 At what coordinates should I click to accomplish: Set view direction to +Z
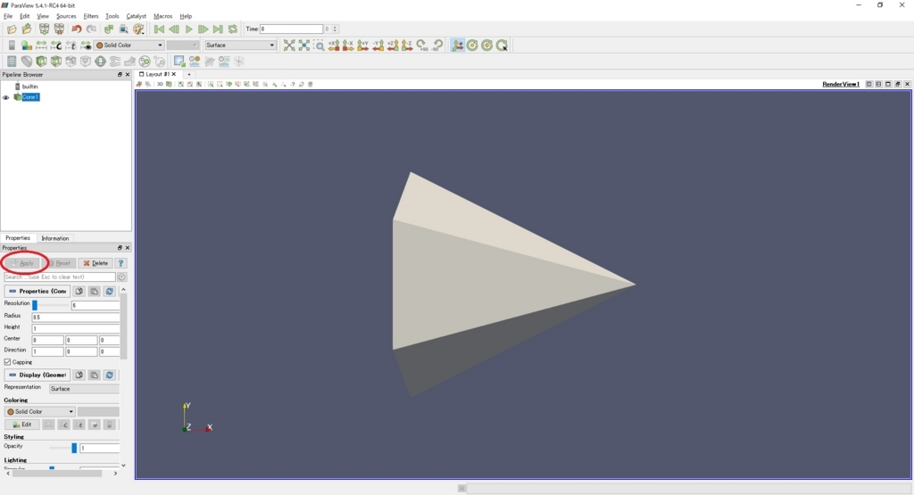tap(393, 45)
